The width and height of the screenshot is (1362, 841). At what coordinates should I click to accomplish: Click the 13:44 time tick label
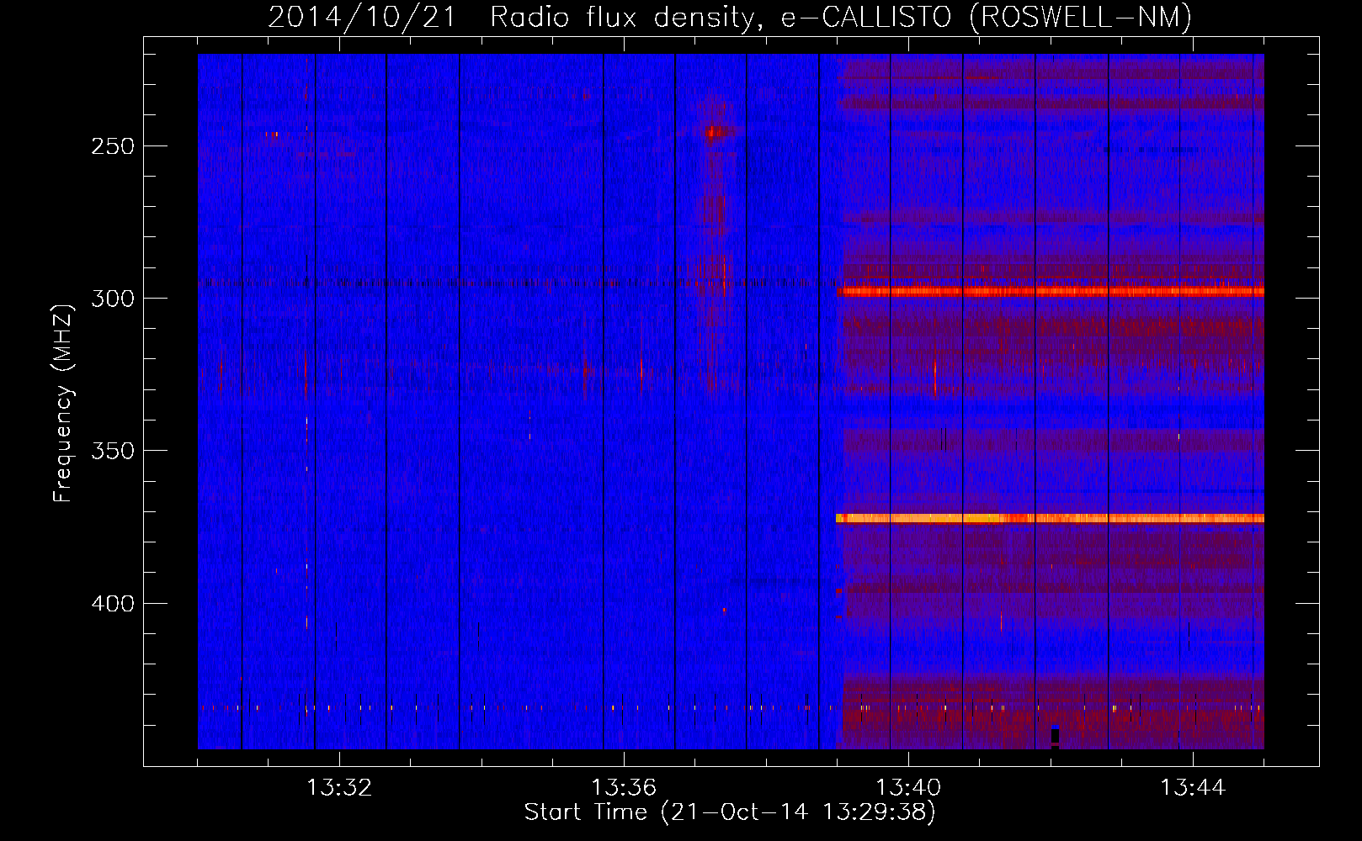click(1193, 788)
